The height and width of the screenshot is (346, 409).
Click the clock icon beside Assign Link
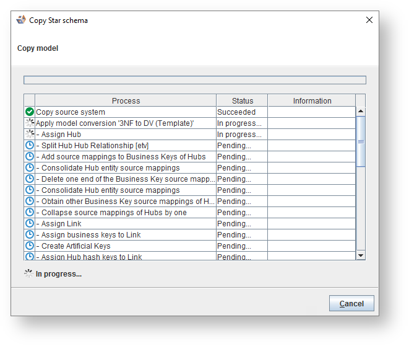(29, 224)
